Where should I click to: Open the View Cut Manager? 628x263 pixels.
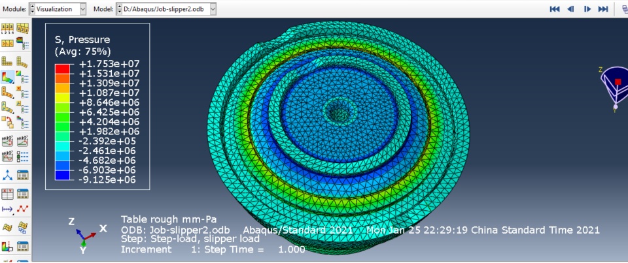(22, 247)
